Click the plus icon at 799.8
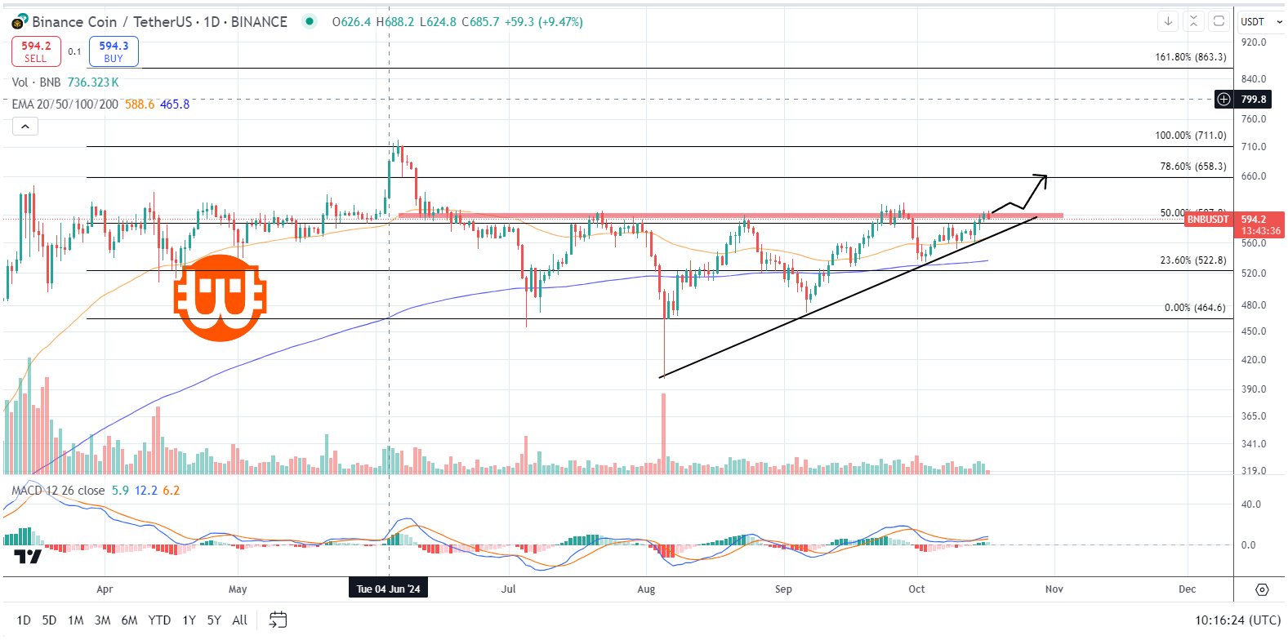 click(x=1223, y=100)
